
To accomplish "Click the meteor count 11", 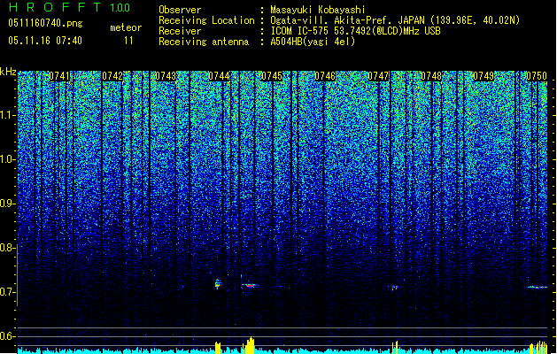I will 128,41.
